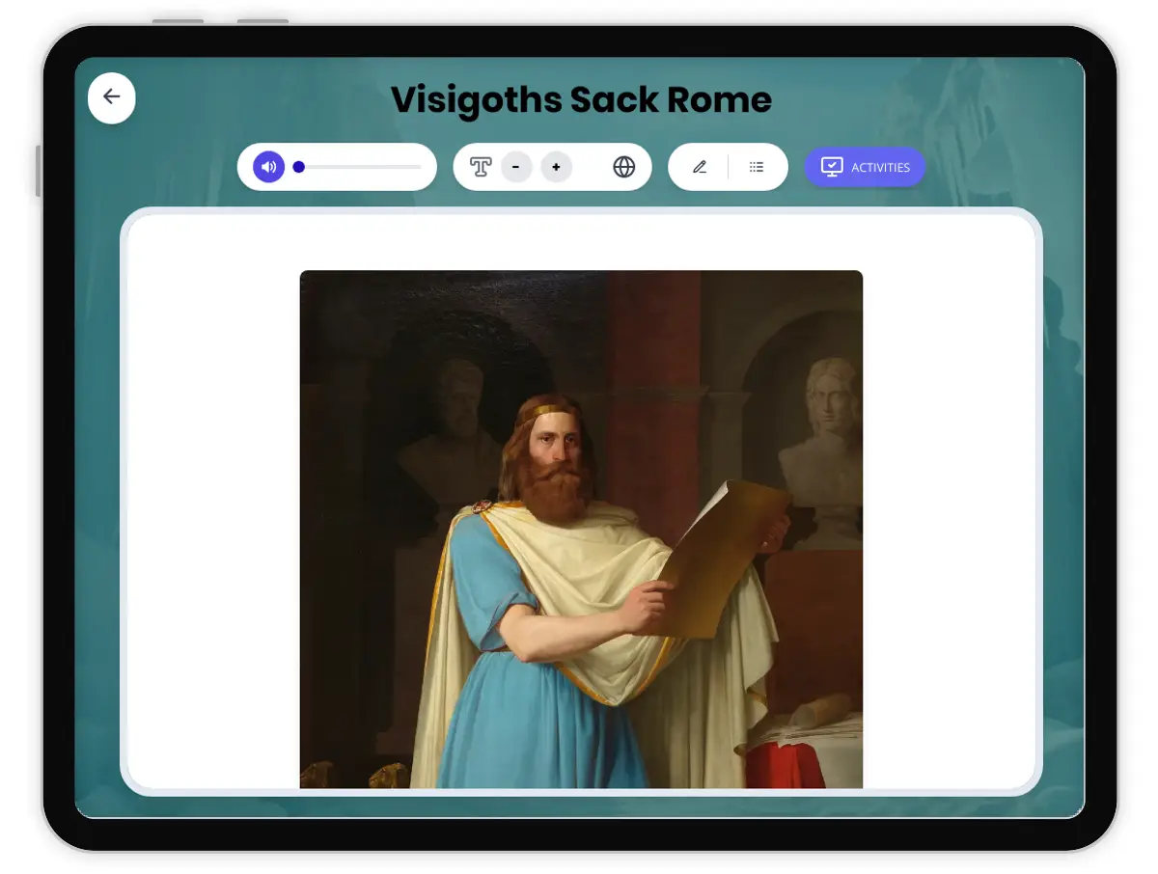Decrease font size with the minus button
Screen dimensions: 1158x874
click(x=516, y=167)
